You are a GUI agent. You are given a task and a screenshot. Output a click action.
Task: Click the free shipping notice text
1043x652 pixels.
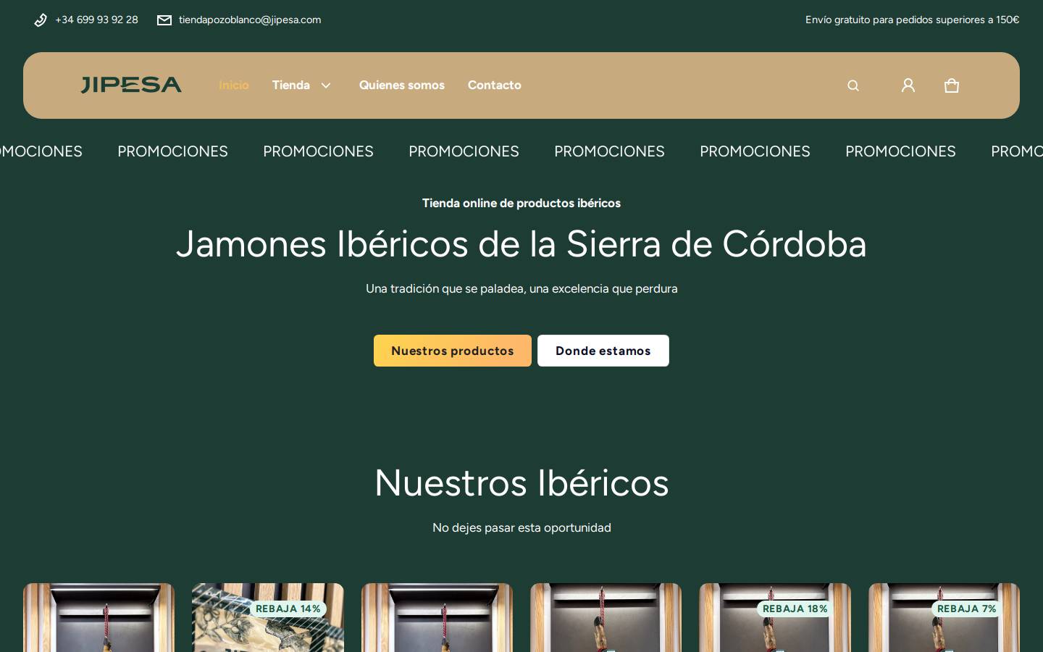(913, 20)
